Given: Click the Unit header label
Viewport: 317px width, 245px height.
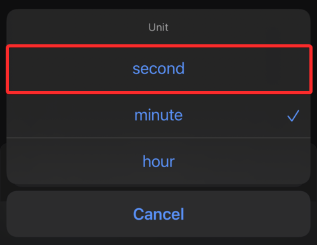Looking at the screenshot, I should pyautogui.click(x=158, y=27).
